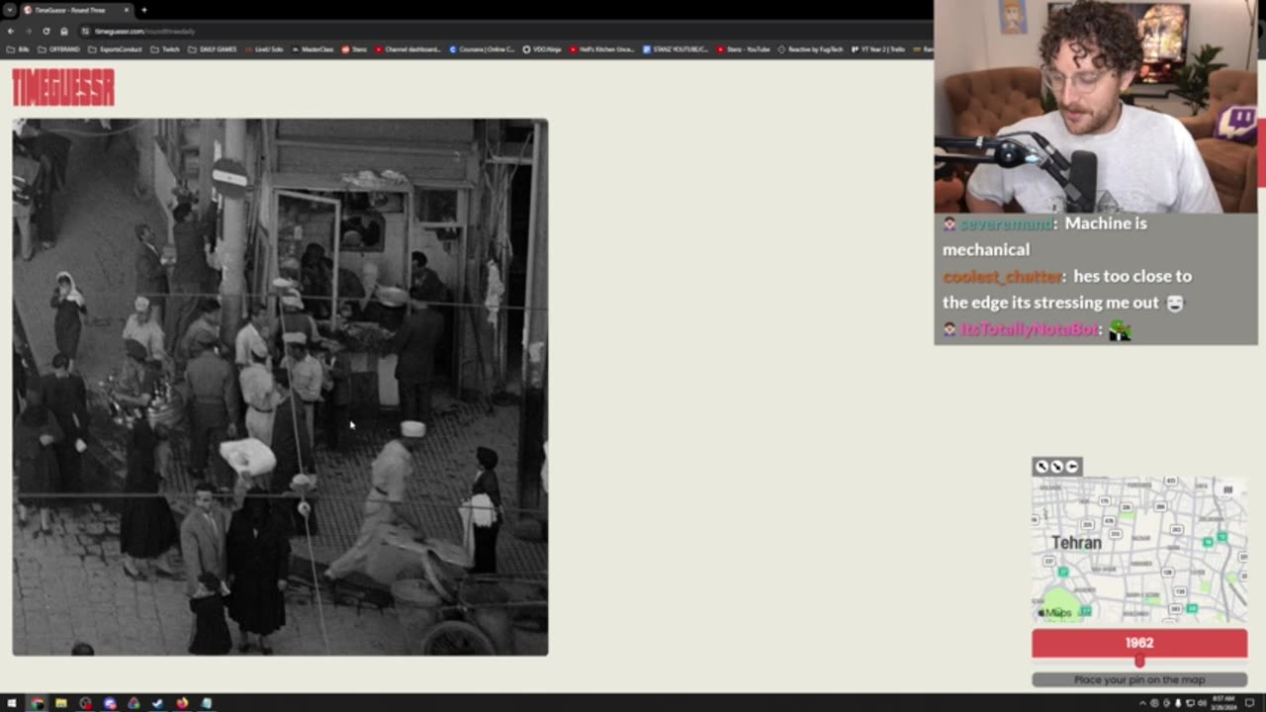Open the Hell's Kitchen bookmark
1266x712 pixels.
pyautogui.click(x=601, y=48)
